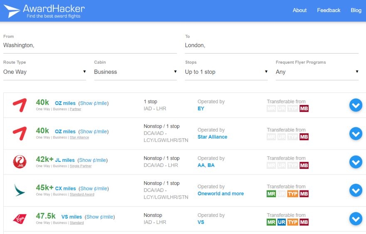Click the EY operator link
Image resolution: width=366 pixels, height=234 pixels.
[201, 109]
